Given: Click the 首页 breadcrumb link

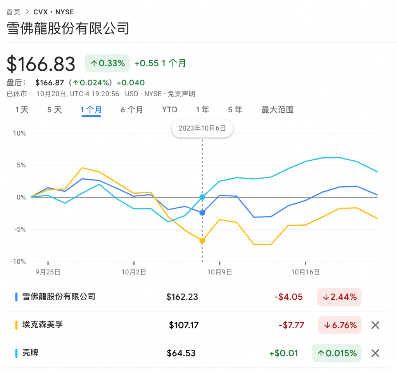Looking at the screenshot, I should [x=13, y=12].
